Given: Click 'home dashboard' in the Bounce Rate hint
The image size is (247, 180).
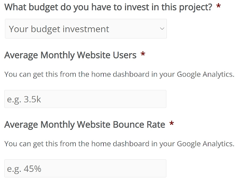Looking at the screenshot, I should [x=120, y=143].
